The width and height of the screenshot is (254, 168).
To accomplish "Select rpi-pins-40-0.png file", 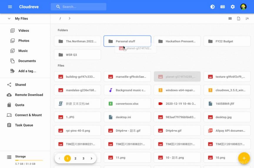I will 77,130.
